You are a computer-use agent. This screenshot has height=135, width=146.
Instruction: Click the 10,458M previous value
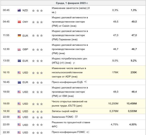pyautogui.click(x=132, y=104)
